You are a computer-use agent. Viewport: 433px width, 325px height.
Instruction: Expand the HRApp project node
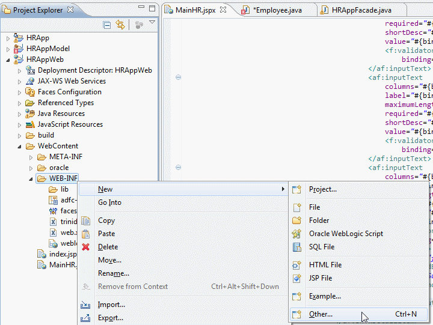[8, 38]
